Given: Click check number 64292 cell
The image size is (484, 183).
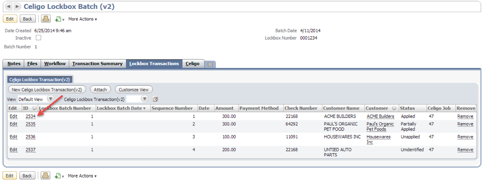Looking at the screenshot, I should point(291,124).
